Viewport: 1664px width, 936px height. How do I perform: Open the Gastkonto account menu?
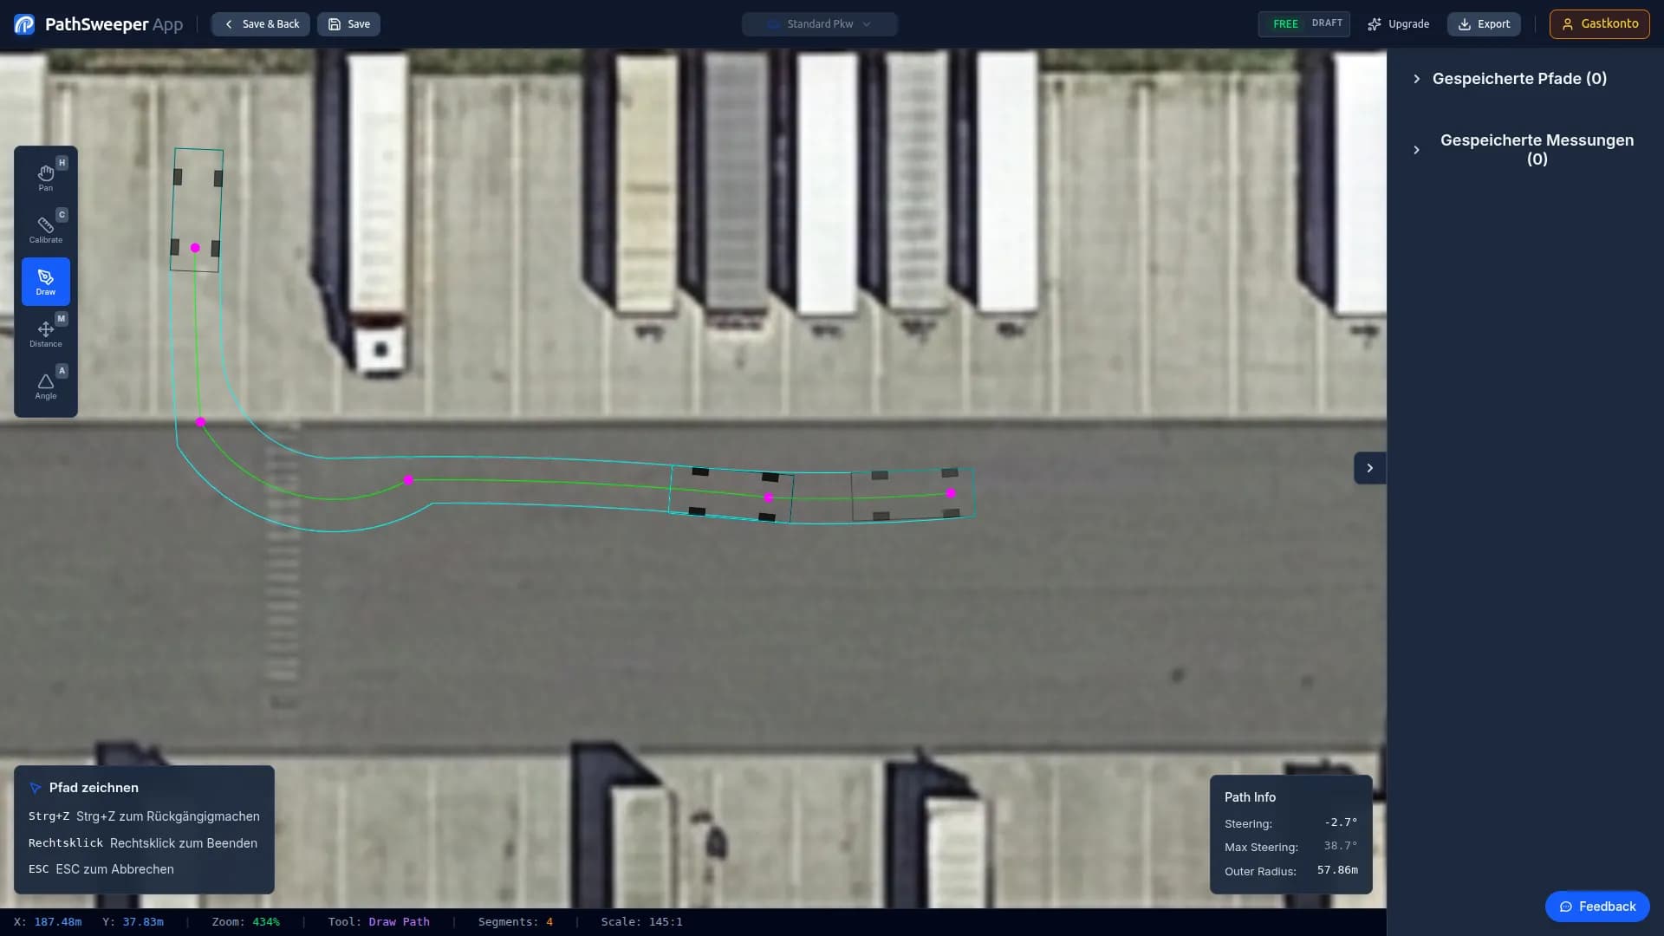coord(1599,24)
